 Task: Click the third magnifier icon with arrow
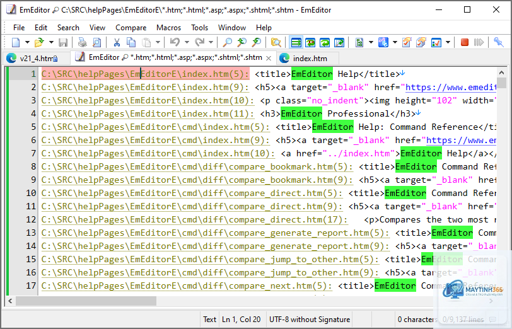coord(257,42)
